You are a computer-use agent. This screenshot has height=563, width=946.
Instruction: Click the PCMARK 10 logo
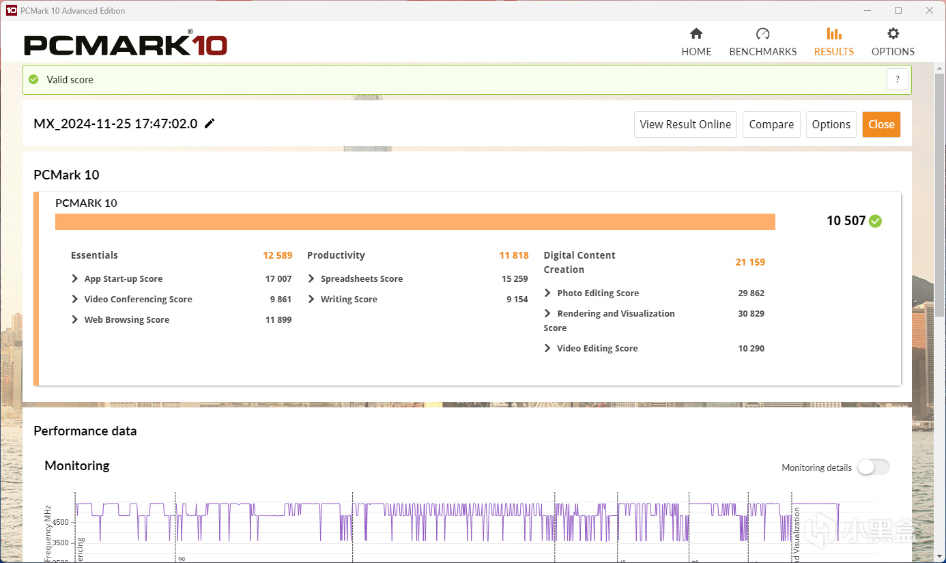coord(126,44)
